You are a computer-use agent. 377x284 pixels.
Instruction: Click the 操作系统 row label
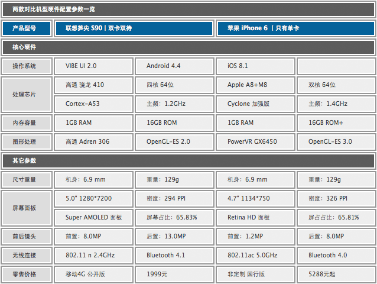[25, 66]
